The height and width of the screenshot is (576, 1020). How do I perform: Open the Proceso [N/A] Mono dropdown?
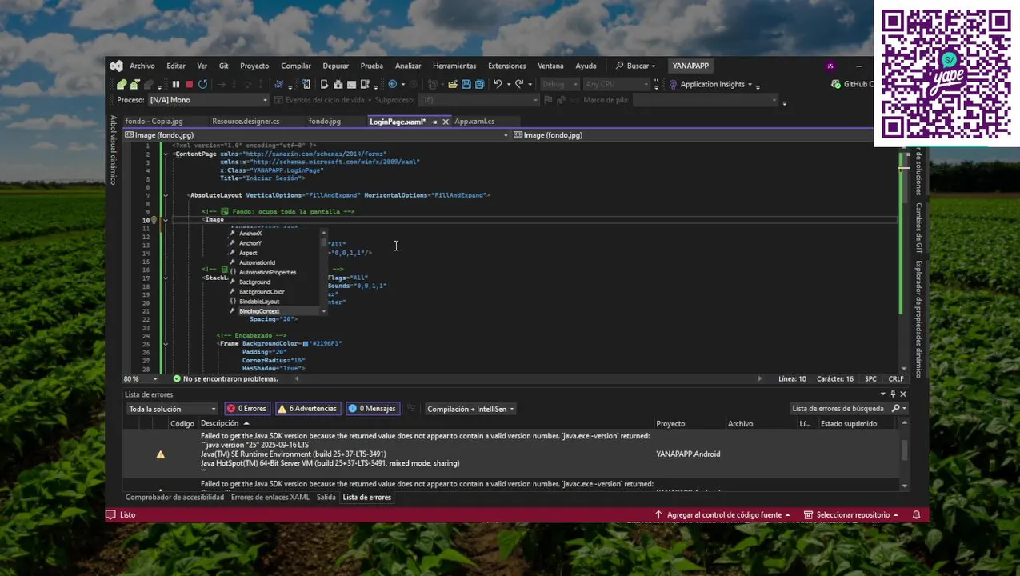[208, 100]
